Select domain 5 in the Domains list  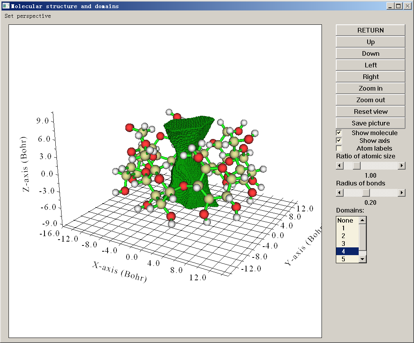click(347, 259)
